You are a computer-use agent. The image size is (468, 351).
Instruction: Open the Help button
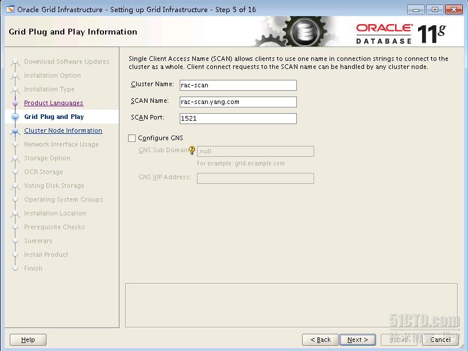click(x=28, y=340)
